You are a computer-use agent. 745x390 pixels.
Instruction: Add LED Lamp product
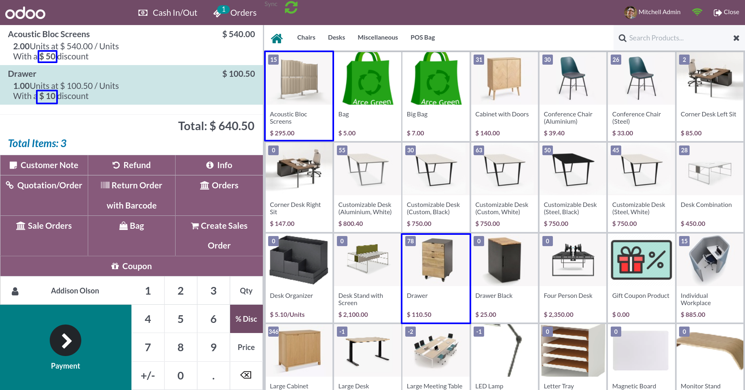click(504, 357)
